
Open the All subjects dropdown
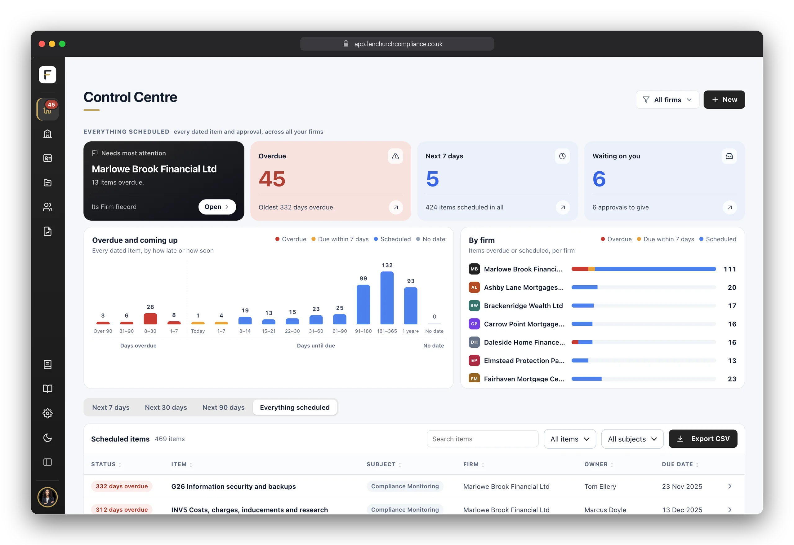click(x=632, y=439)
